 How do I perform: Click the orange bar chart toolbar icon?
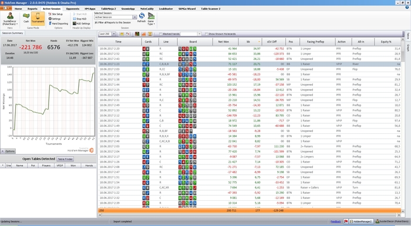coord(144,34)
